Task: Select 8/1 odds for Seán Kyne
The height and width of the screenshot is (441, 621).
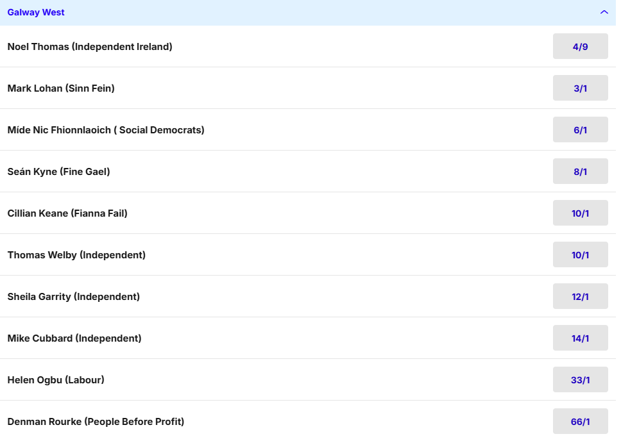Action: 580,171
